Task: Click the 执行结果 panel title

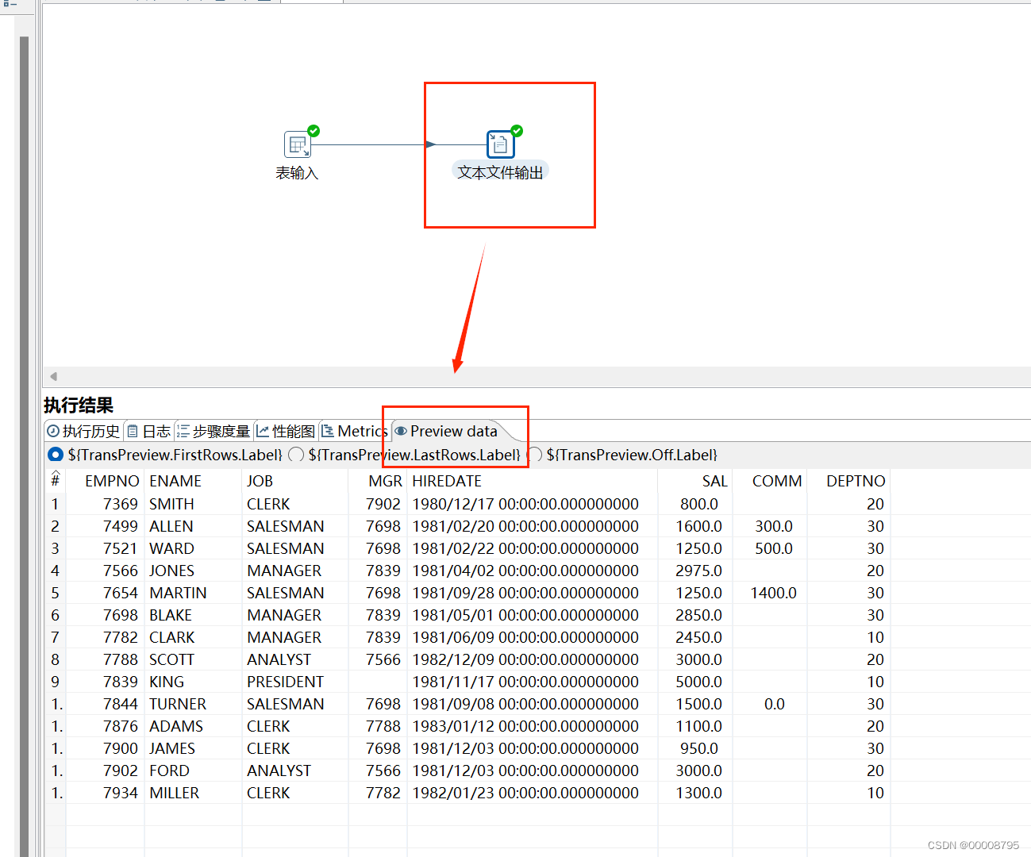Action: click(x=79, y=405)
